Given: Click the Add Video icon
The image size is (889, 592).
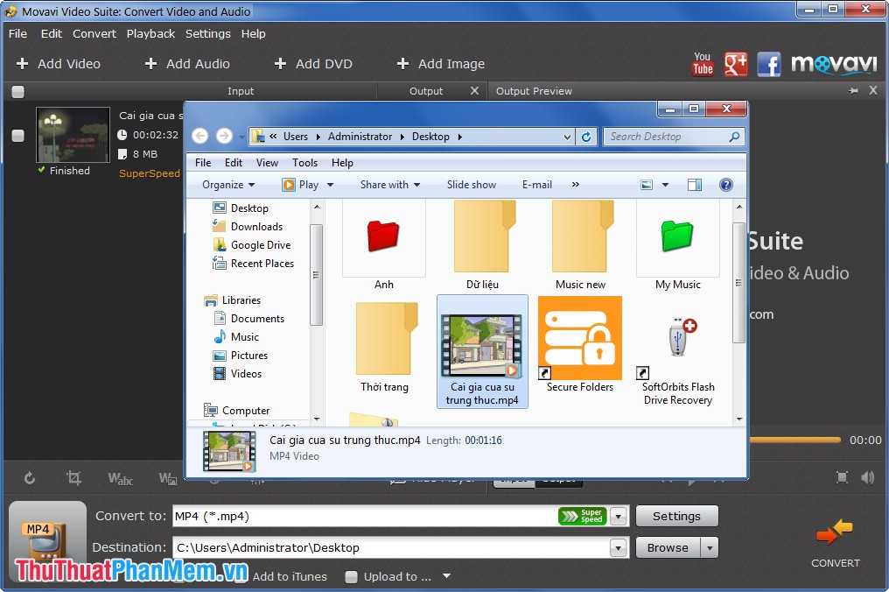Looking at the screenshot, I should pos(21,63).
